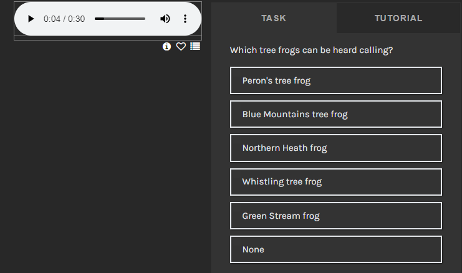Select the Peron's tree frog answer
Image resolution: width=462 pixels, height=273 pixels.
tap(335, 80)
